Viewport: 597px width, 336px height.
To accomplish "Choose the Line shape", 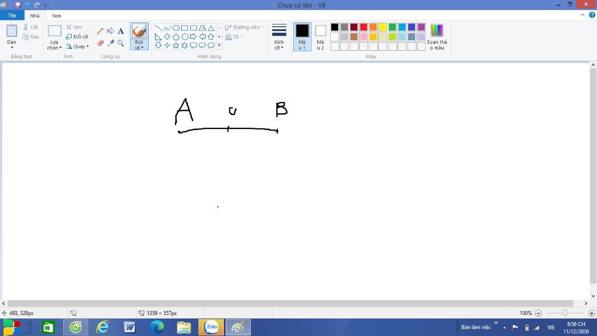I will point(159,28).
